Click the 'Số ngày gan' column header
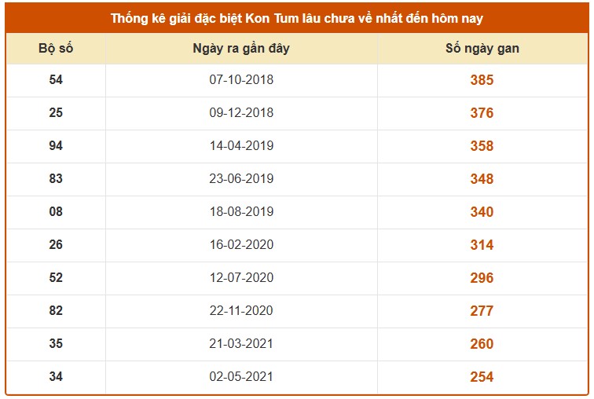594x399 pixels. (482, 49)
